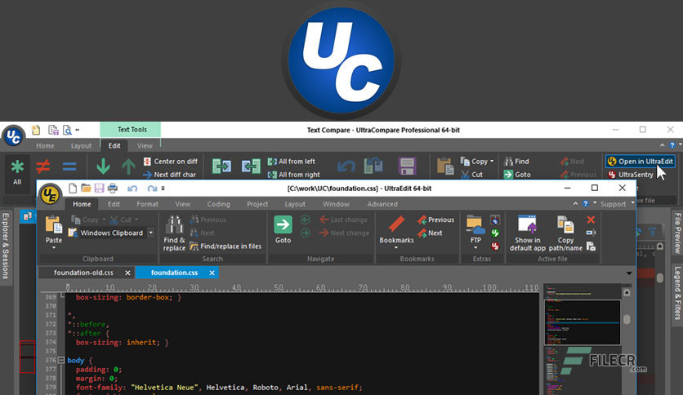This screenshot has height=395, width=683.
Task: Expand the customize quick access arrow in UltraEdit
Action: tap(163, 189)
